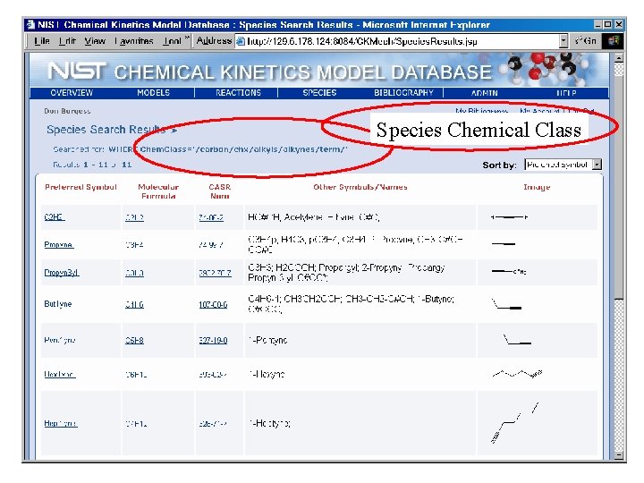
Task: Click the acetylene structure image
Action: click(x=509, y=216)
